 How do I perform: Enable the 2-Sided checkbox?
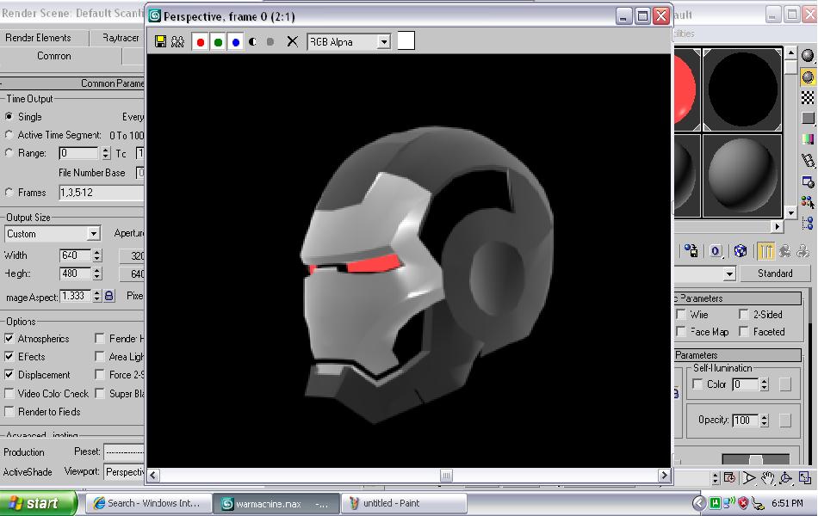coord(744,314)
